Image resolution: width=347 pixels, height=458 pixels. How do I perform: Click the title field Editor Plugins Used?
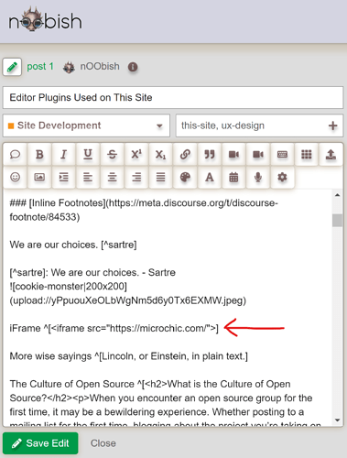(x=173, y=98)
